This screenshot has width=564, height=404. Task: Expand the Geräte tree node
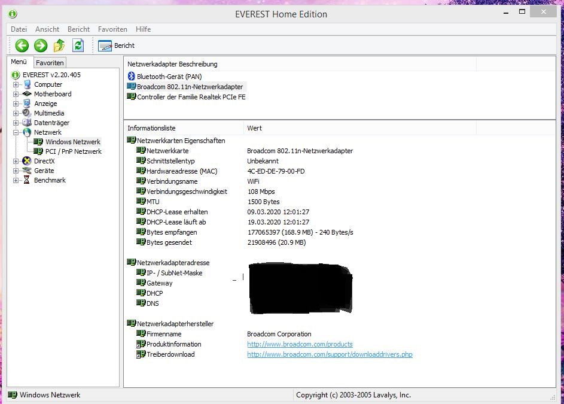[x=16, y=171]
